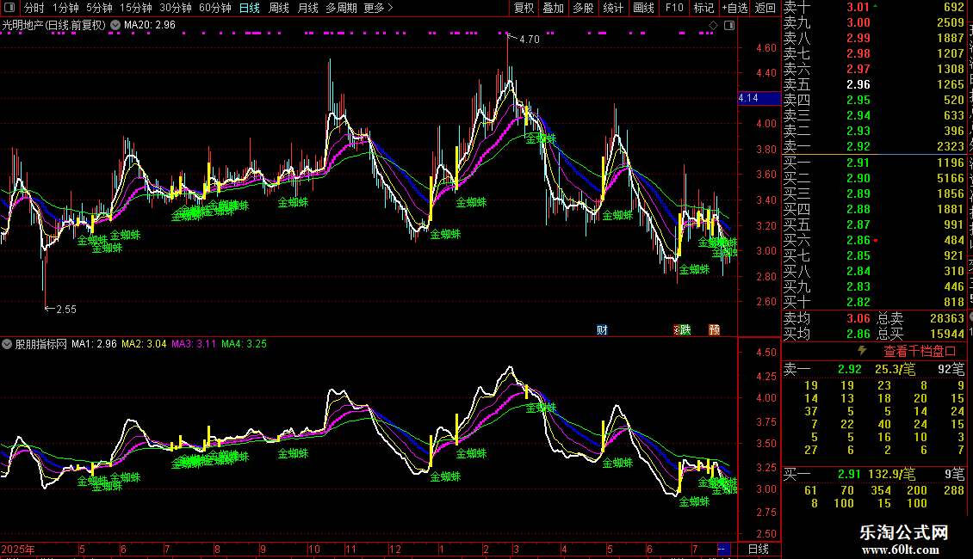Click the 25.3/笔 sell queue stat
Viewport: 973px width, 559px height.
click(x=895, y=369)
